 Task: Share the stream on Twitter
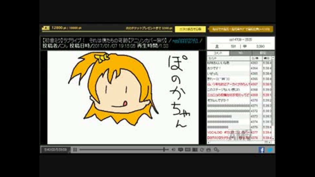270,150
